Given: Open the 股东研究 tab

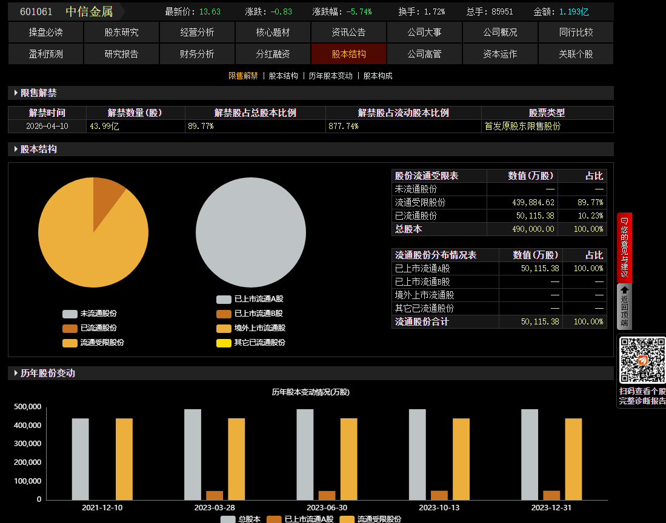Looking at the screenshot, I should [x=121, y=32].
